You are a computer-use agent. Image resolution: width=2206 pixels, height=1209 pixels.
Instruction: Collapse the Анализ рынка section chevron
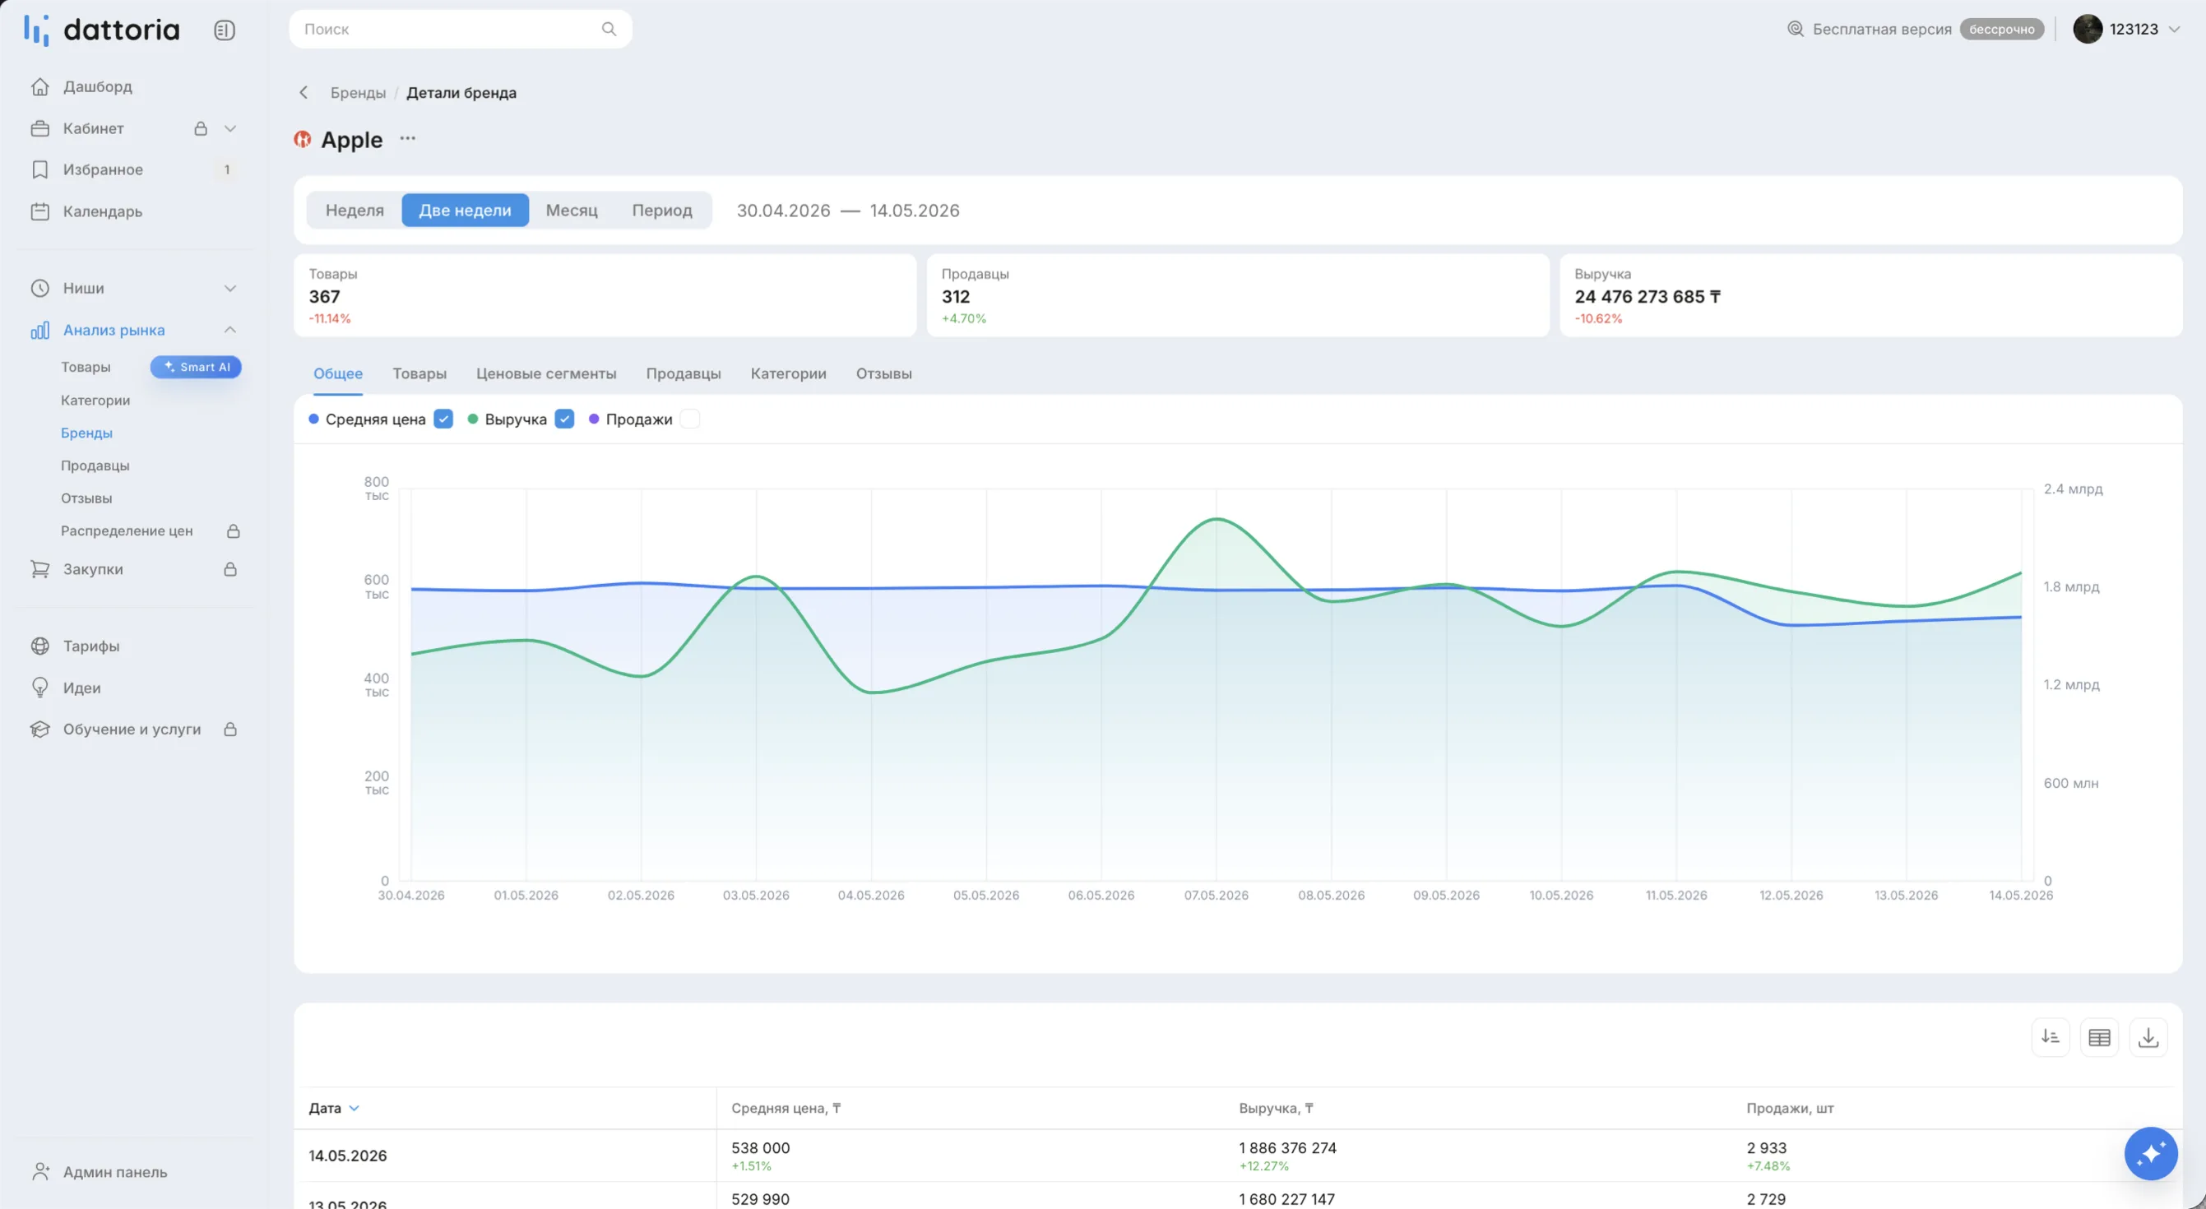coord(230,330)
